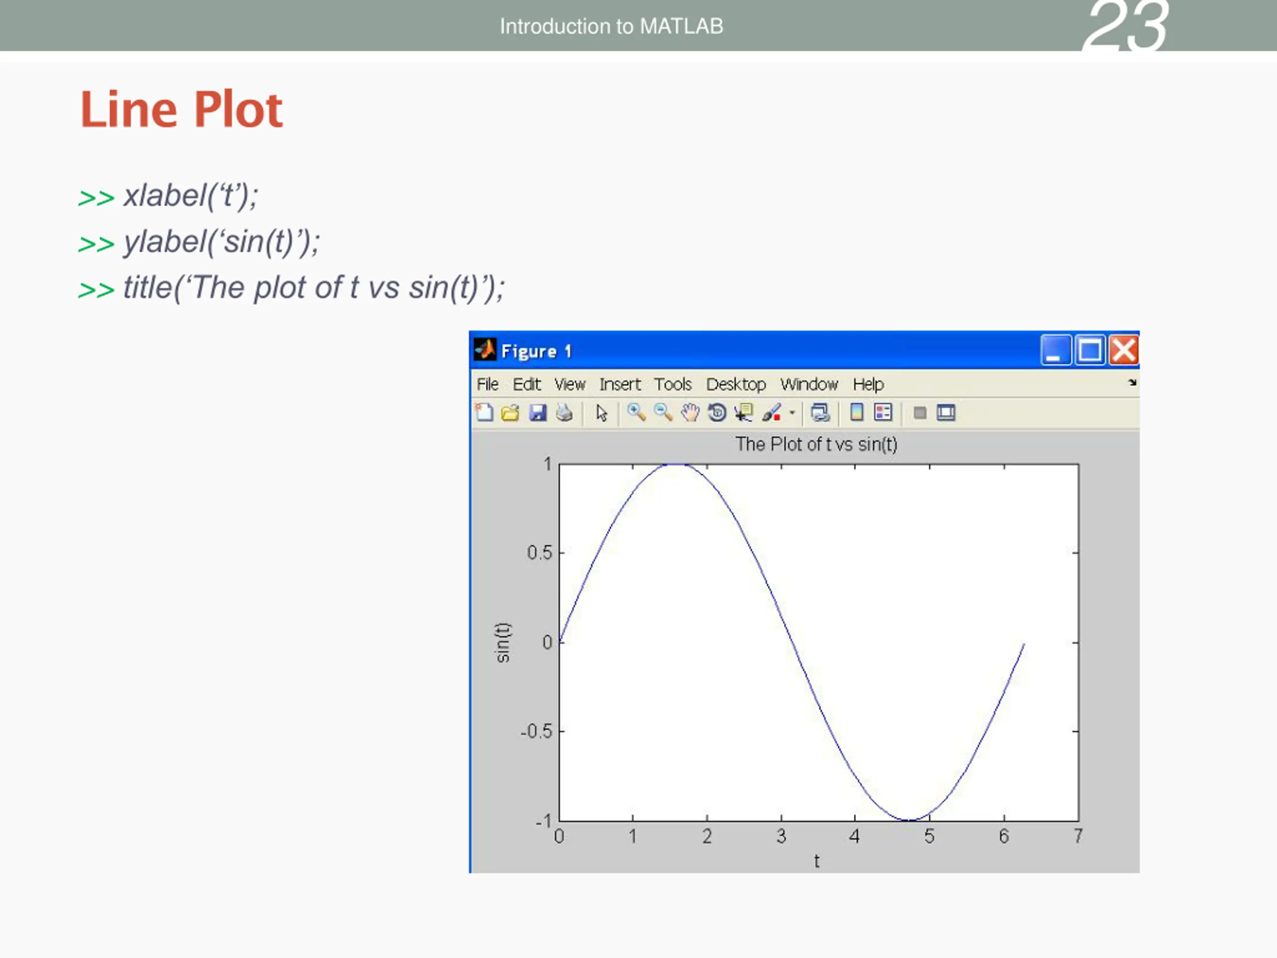Viewport: 1277px width, 958px height.
Task: Activate the Rotate 3D tool
Action: 717,412
